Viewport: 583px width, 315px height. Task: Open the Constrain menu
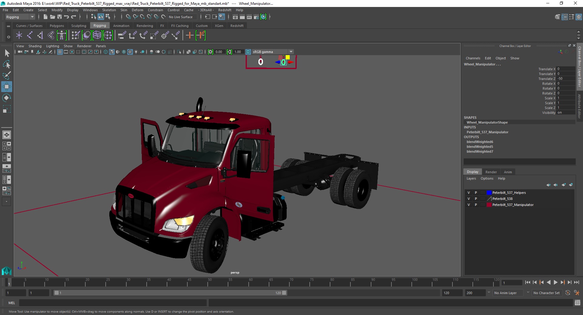[155, 10]
